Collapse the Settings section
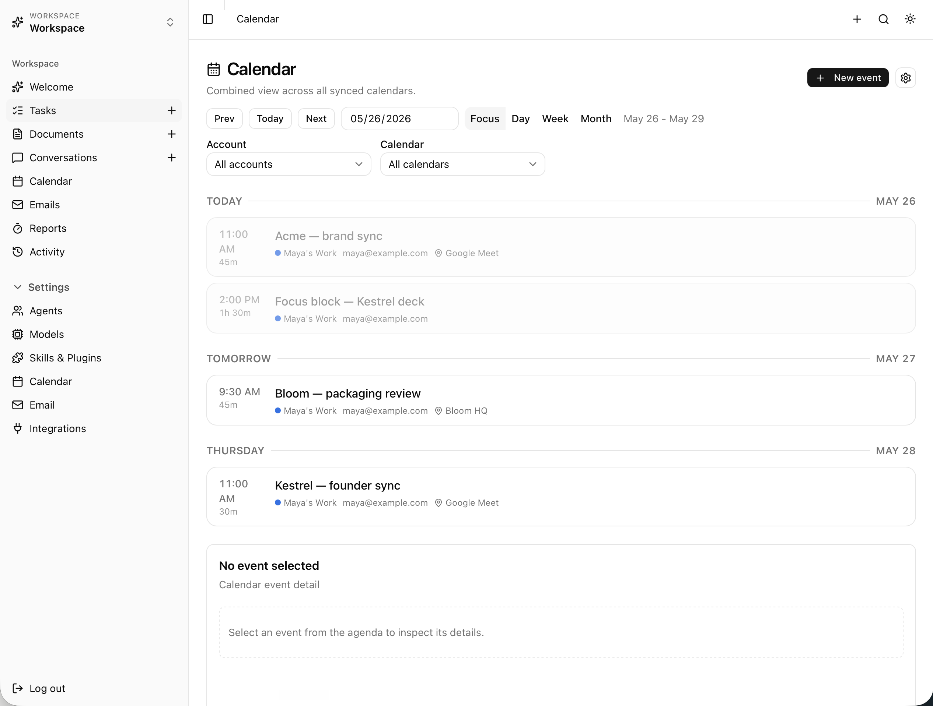The height and width of the screenshot is (706, 933). 41,287
